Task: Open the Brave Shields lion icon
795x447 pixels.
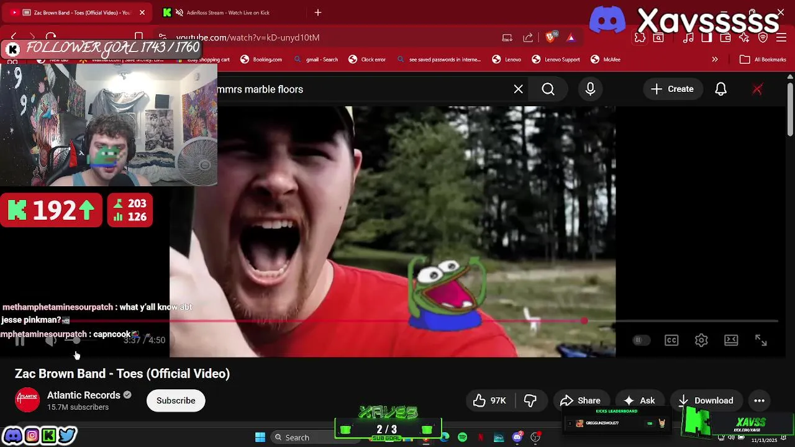Action: [551, 38]
